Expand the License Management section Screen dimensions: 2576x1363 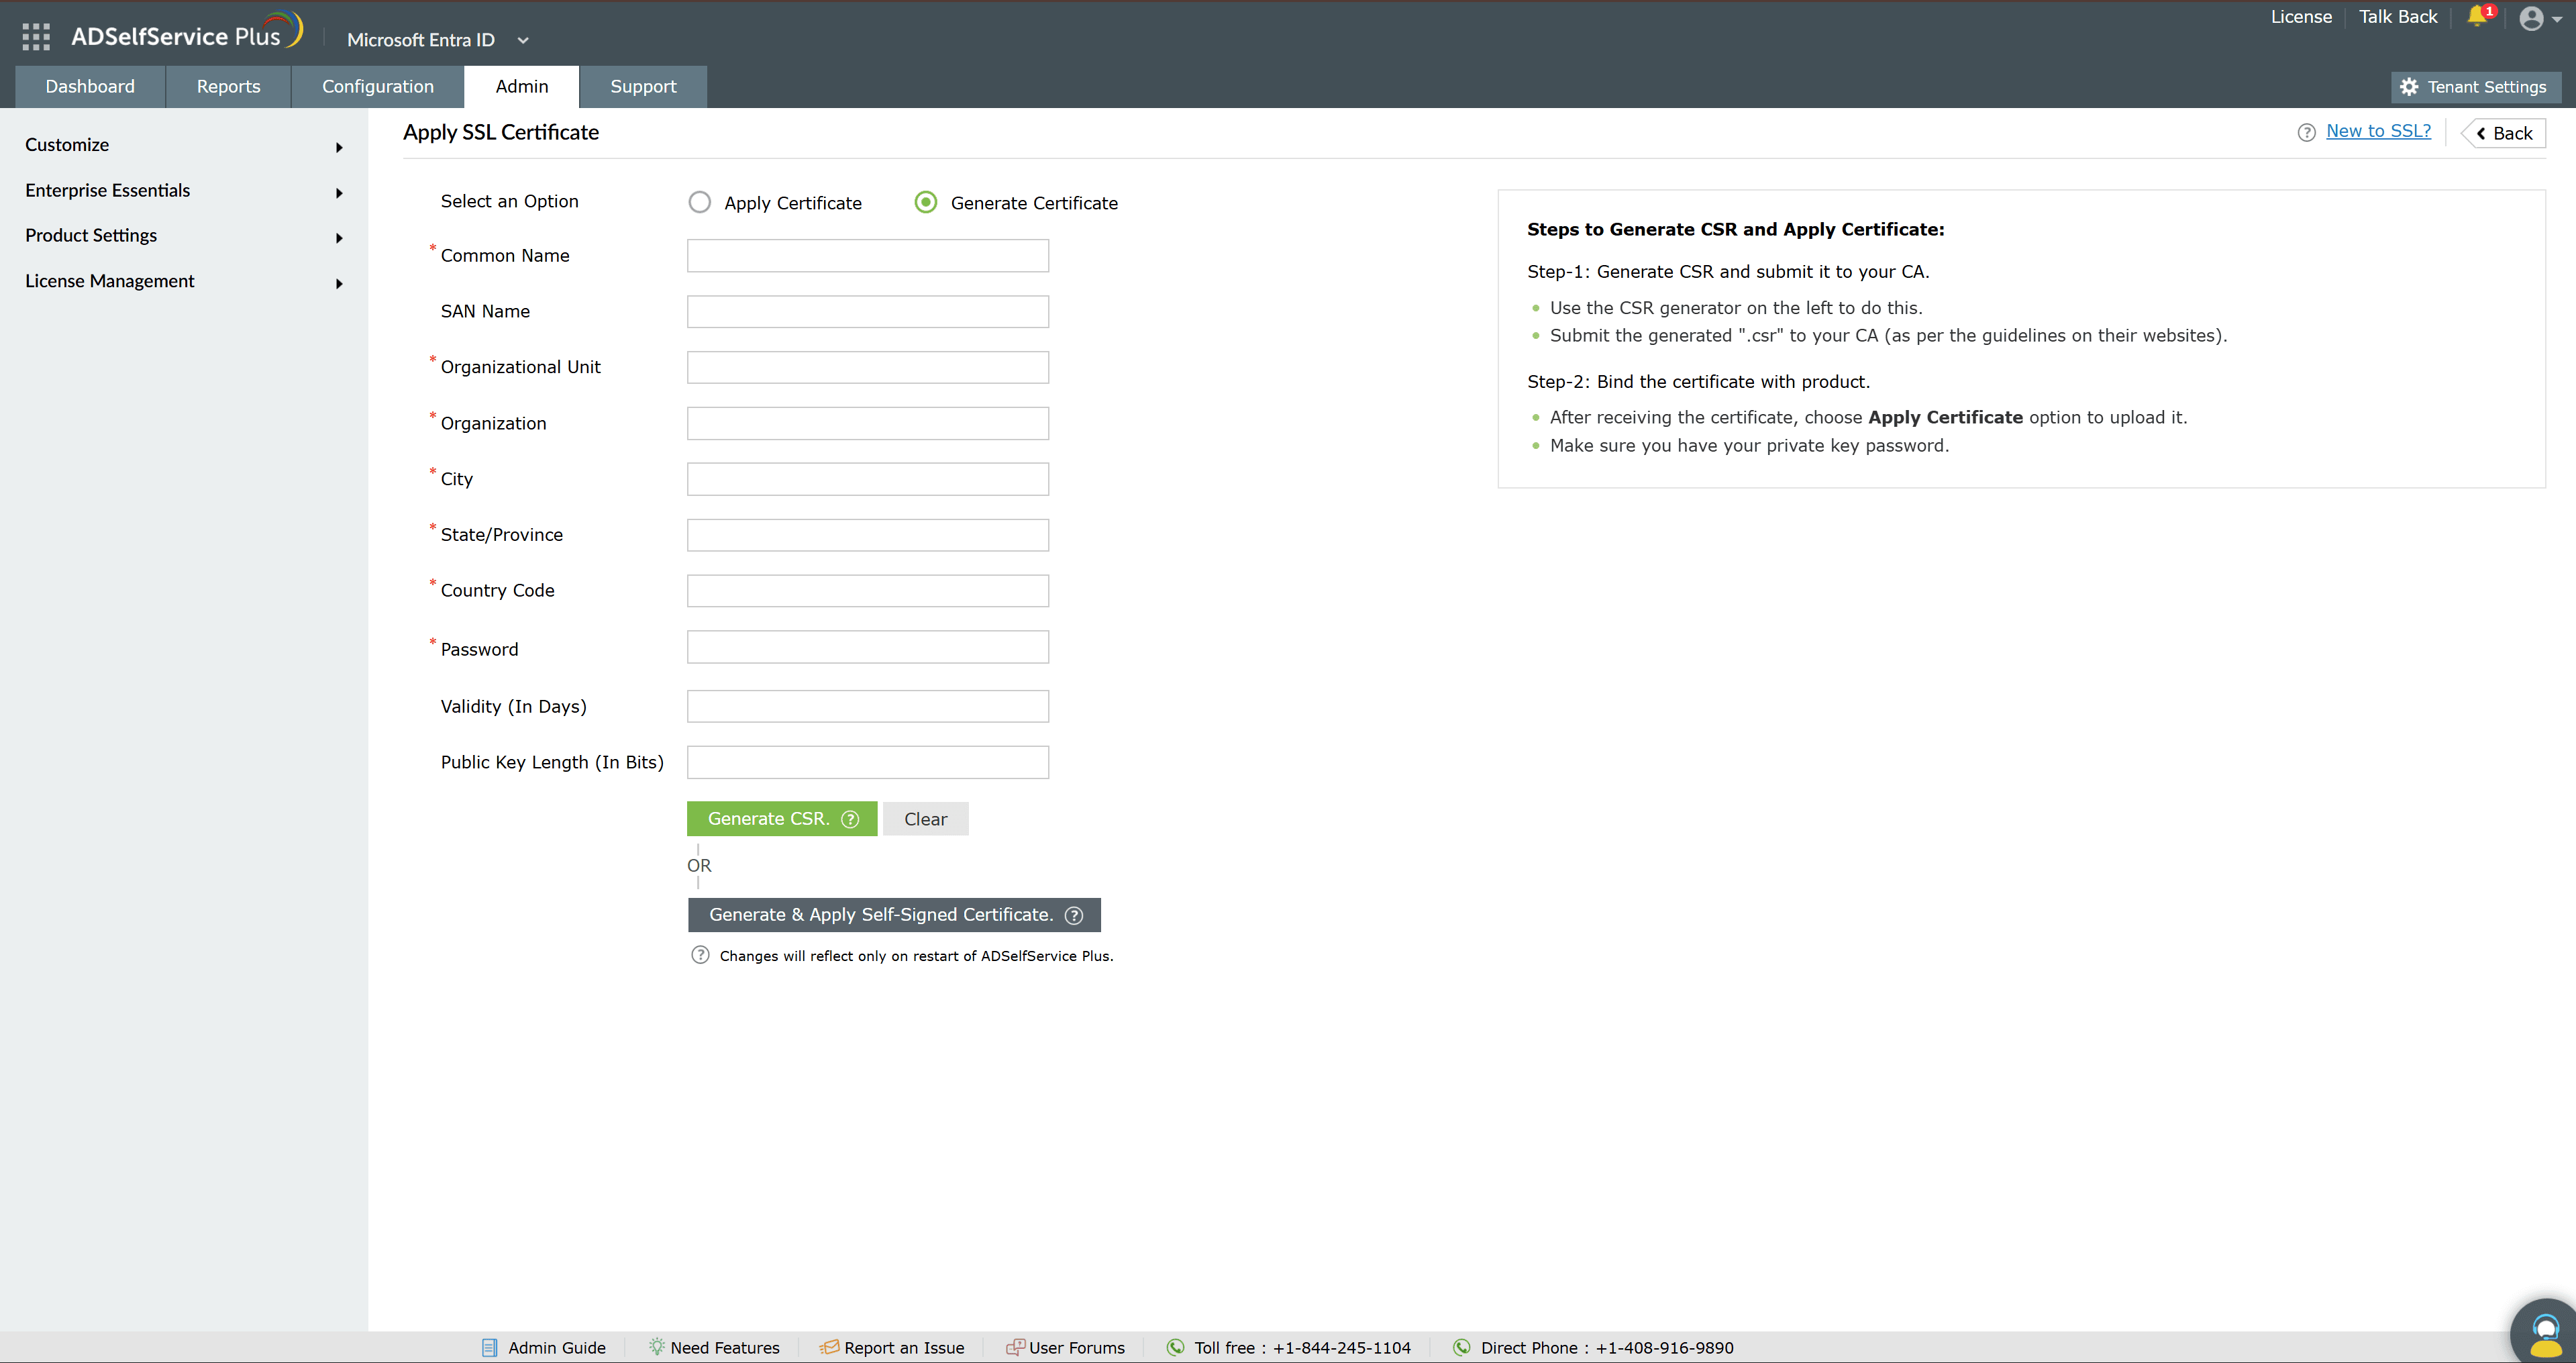pyautogui.click(x=184, y=282)
